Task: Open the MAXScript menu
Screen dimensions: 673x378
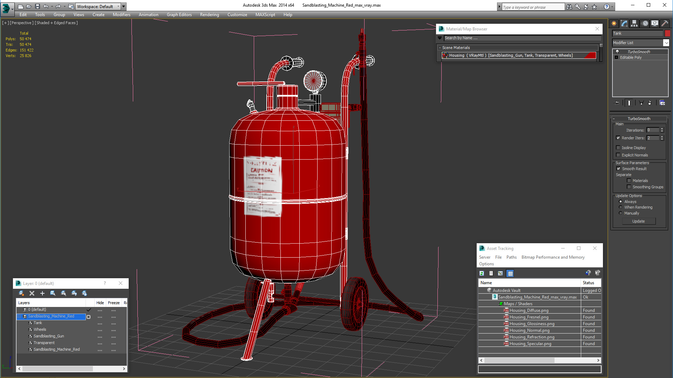Action: coord(265,15)
